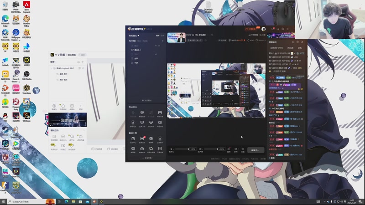Image resolution: width=365 pixels, height=205 pixels.
Task: Open the 常规模式 mode dropdown
Action: [134, 36]
